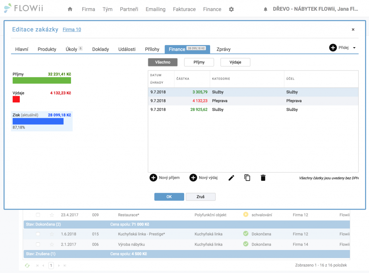This screenshot has height=273, width=369.
Task: Go to the home icon in navbar
Action: (70, 9)
